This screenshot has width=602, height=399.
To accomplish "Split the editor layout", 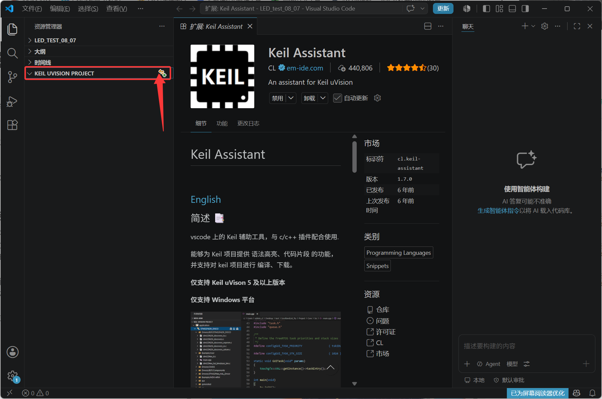I will coord(428,26).
